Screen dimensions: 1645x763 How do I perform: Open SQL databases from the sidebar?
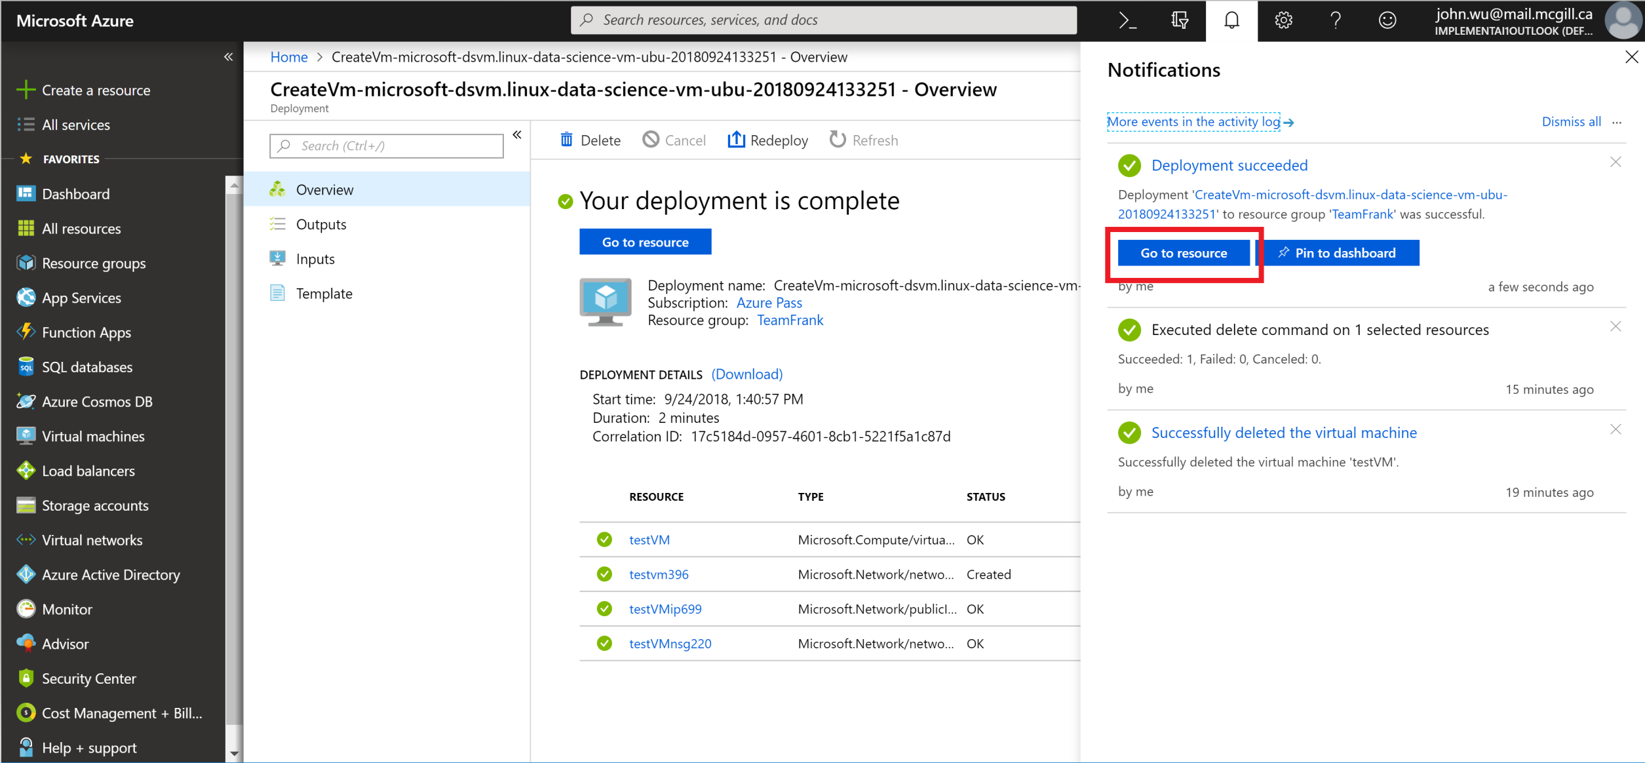point(87,366)
